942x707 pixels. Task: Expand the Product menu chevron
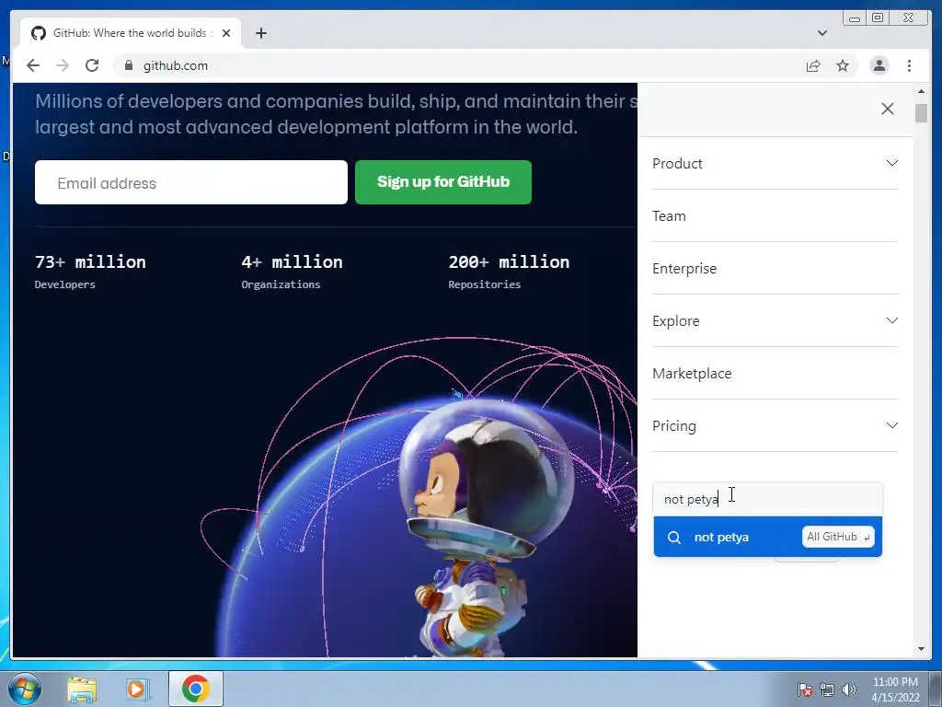(x=892, y=163)
